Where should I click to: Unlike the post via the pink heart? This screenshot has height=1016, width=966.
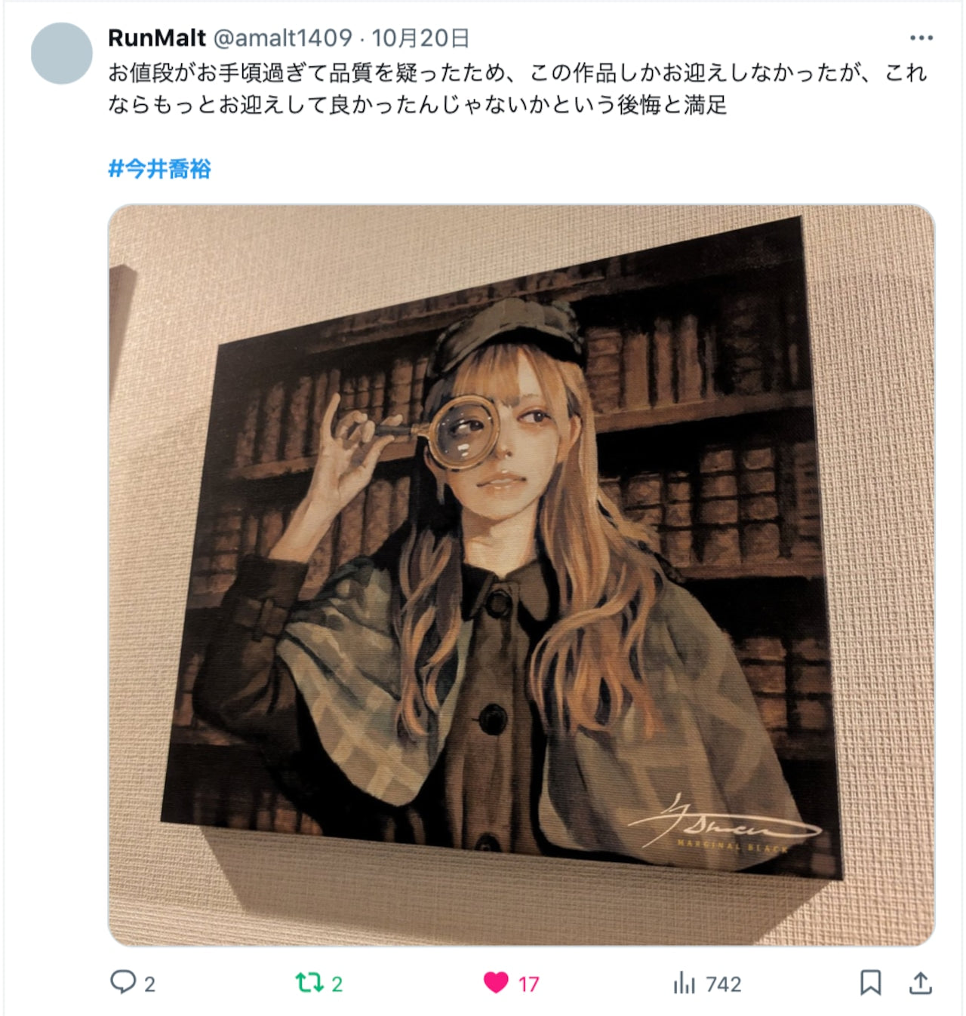click(x=496, y=982)
